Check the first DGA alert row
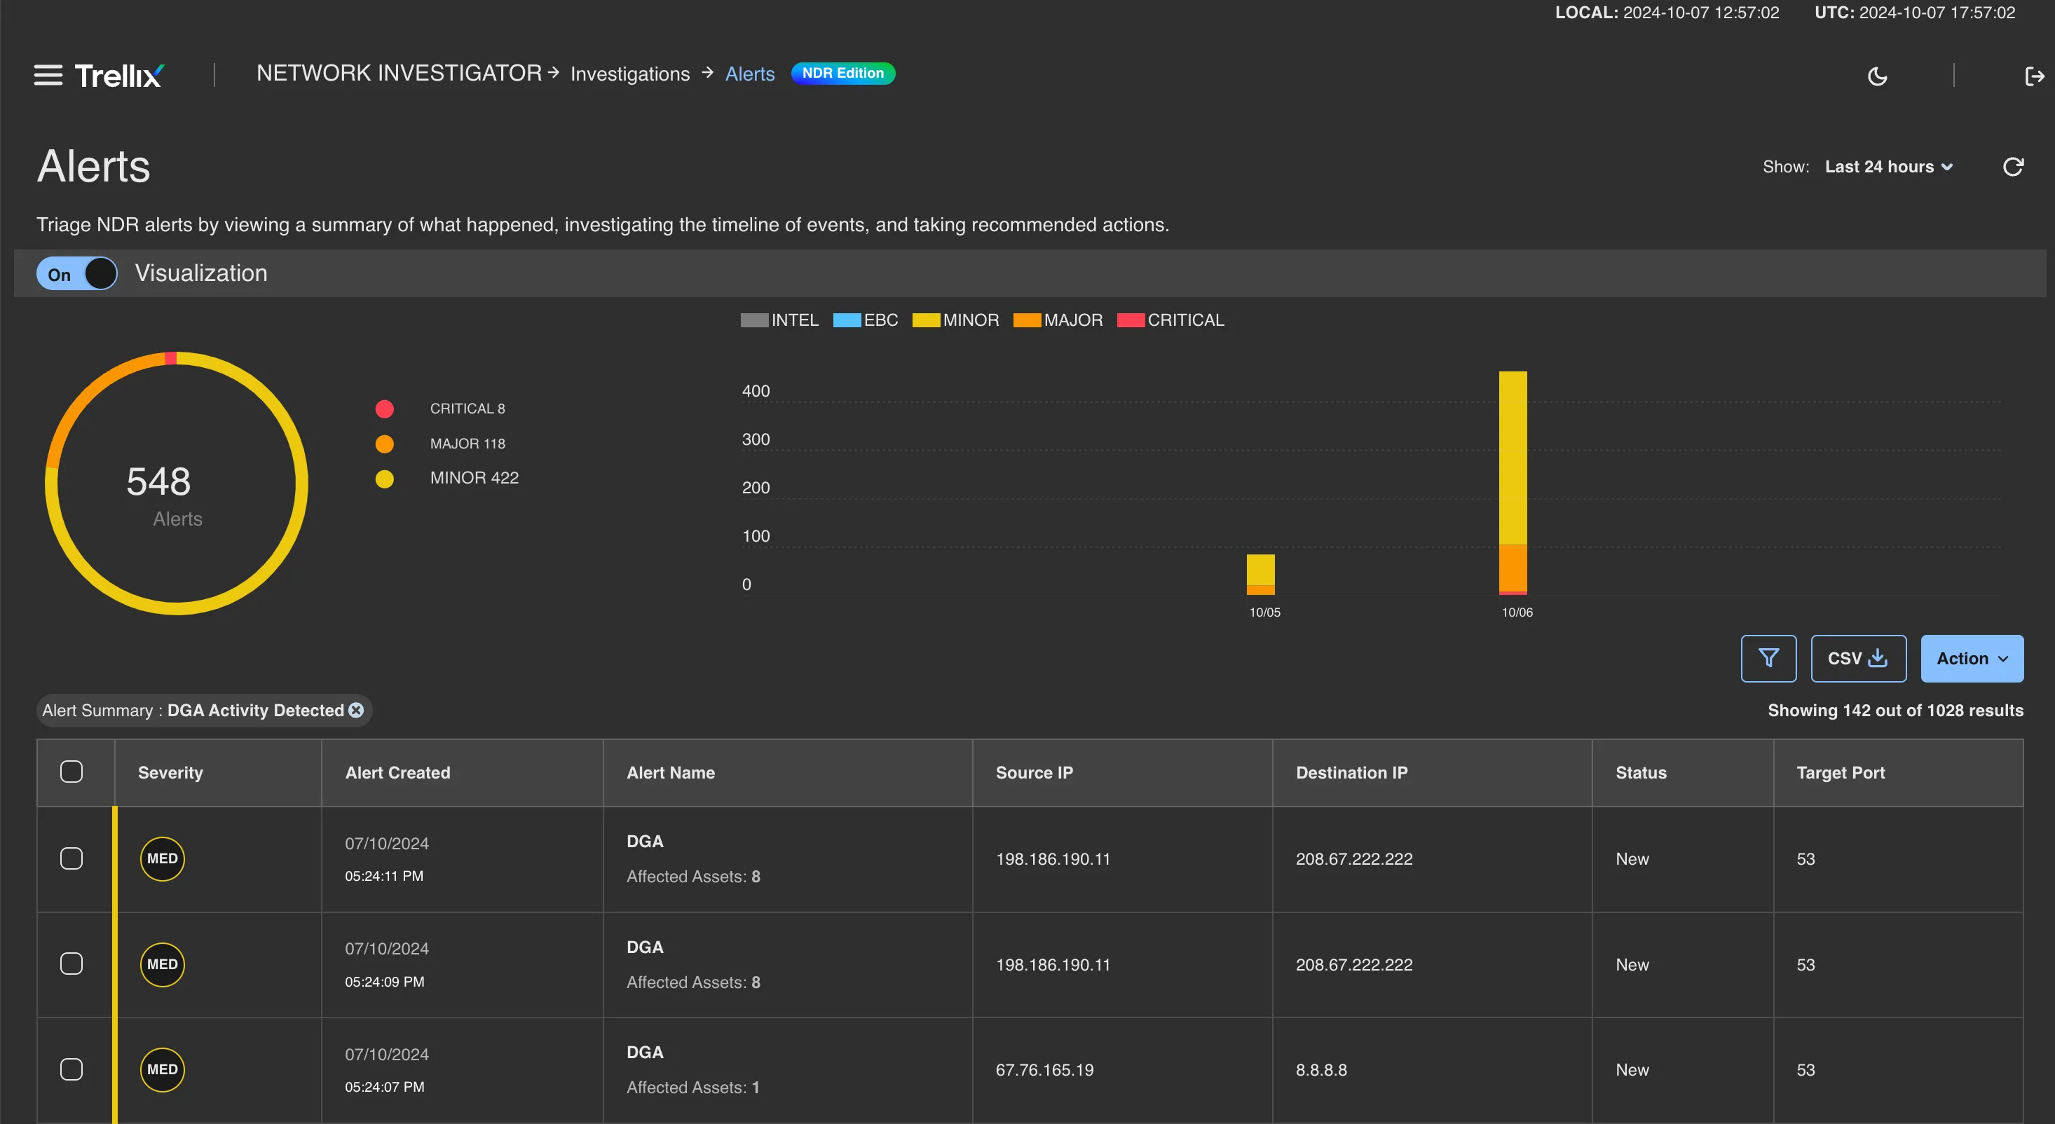 (71, 858)
